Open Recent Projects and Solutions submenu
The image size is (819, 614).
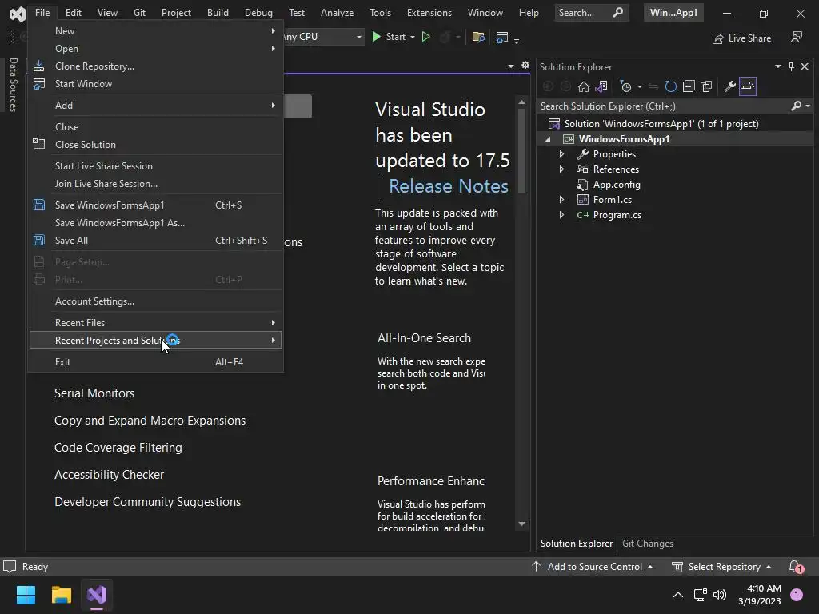click(x=156, y=341)
